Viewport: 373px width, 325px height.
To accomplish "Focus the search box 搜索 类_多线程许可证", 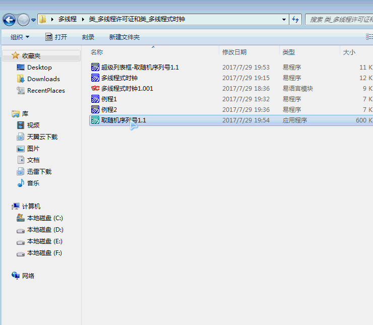I will (339, 20).
